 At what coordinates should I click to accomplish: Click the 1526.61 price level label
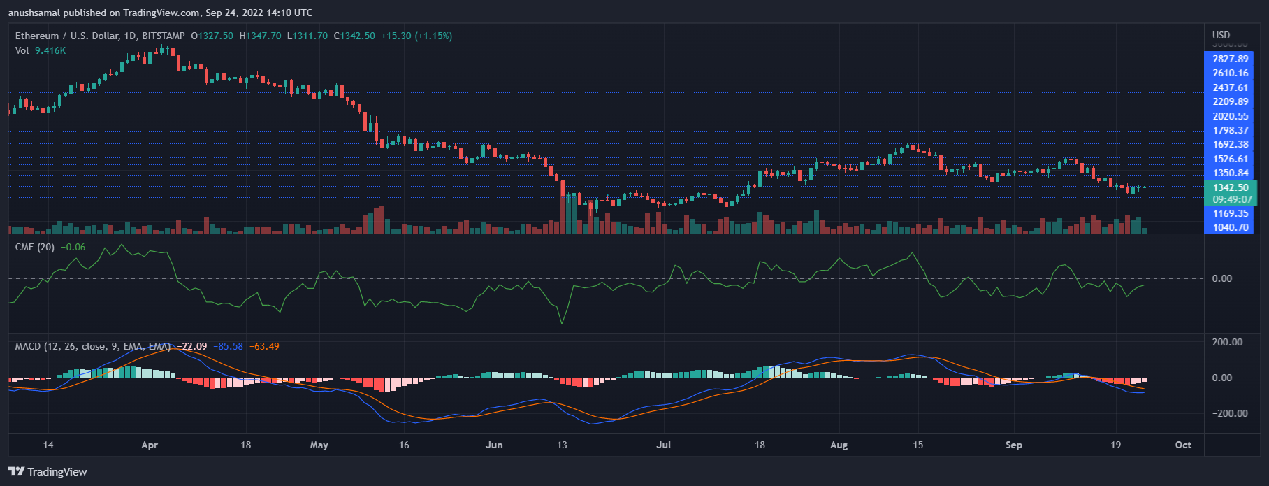click(1230, 159)
